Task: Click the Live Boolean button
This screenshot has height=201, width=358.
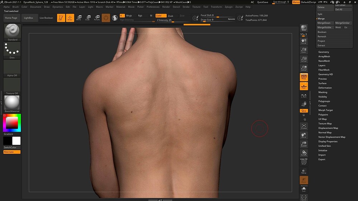Action: pyautogui.click(x=46, y=18)
